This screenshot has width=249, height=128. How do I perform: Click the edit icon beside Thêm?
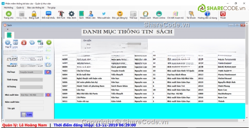[16, 42]
